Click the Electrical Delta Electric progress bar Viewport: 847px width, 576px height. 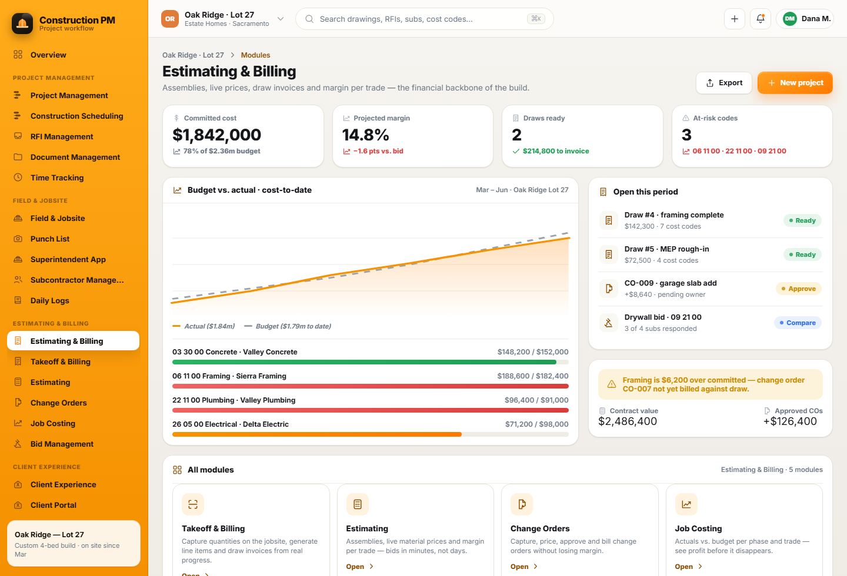point(371,434)
